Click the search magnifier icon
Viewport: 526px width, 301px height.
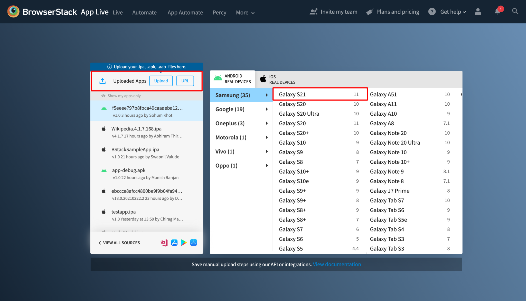point(515,12)
